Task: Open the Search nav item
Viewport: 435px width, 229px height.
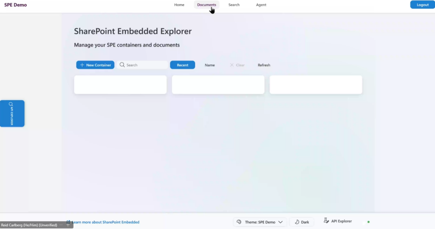Action: click(234, 5)
